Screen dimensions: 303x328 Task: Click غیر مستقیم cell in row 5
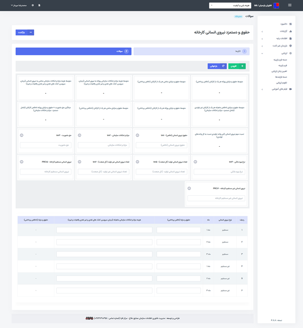pyautogui.click(x=225, y=278)
